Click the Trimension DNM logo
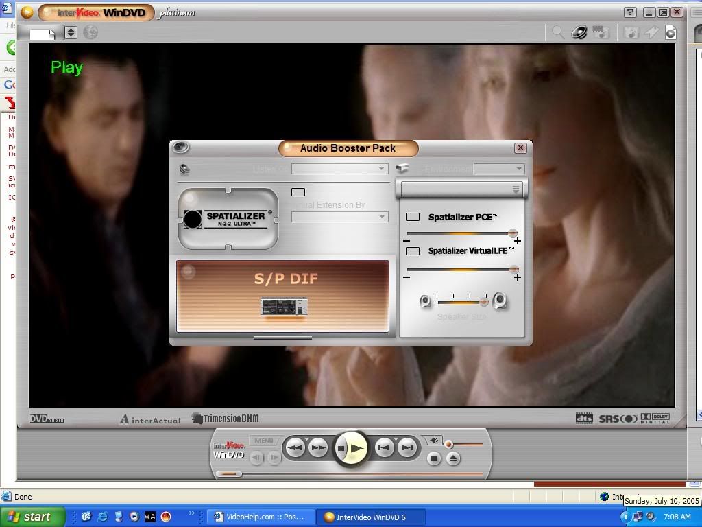 (225, 419)
